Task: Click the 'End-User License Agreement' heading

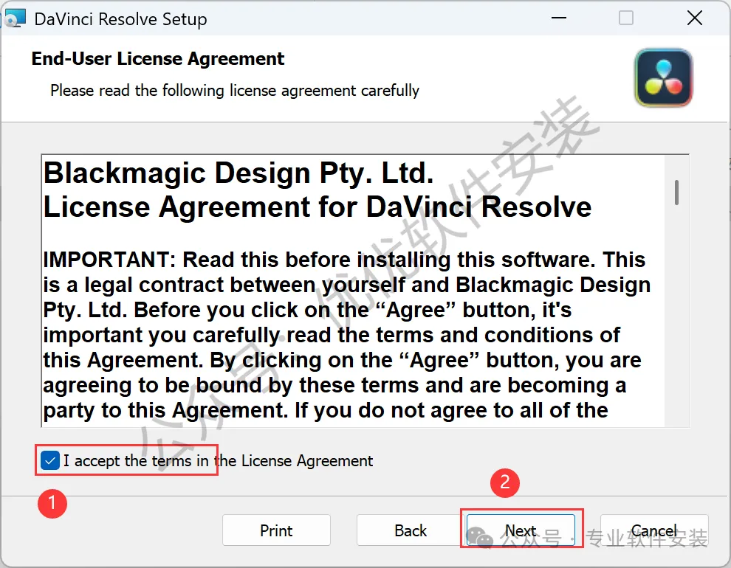Action: pyautogui.click(x=157, y=59)
